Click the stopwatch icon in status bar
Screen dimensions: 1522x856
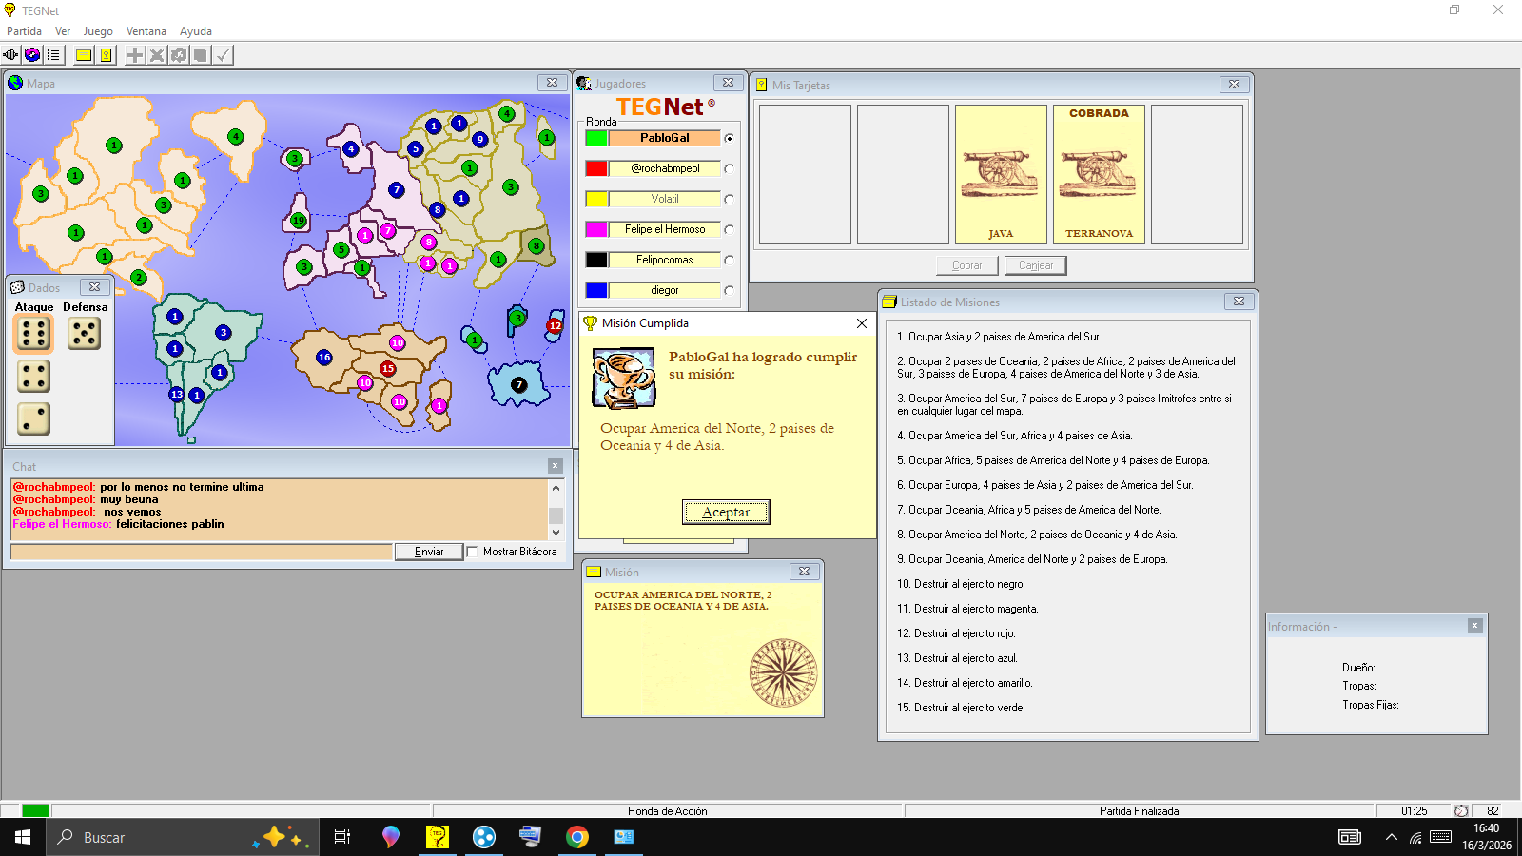pos(1461,811)
